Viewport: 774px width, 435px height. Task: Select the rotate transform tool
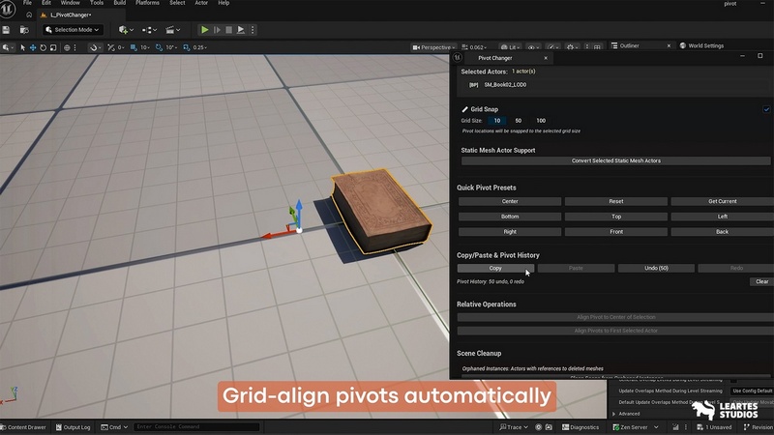(x=45, y=47)
